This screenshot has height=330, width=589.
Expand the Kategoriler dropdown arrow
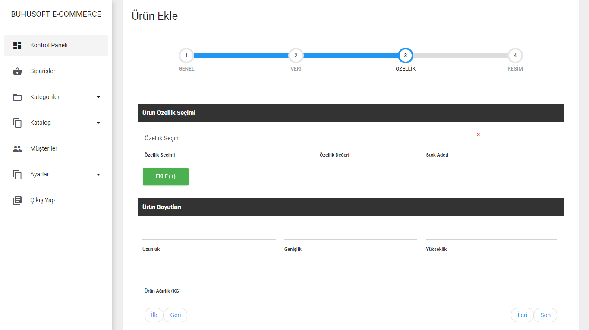[x=98, y=97]
